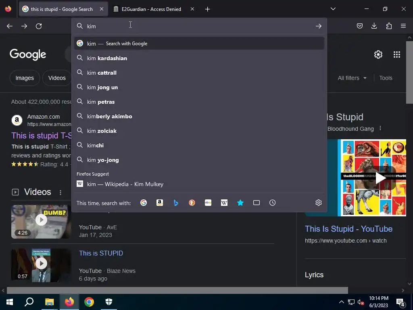The width and height of the screenshot is (413, 310).
Task: Open the Downloads panel icon
Action: click(x=374, y=26)
